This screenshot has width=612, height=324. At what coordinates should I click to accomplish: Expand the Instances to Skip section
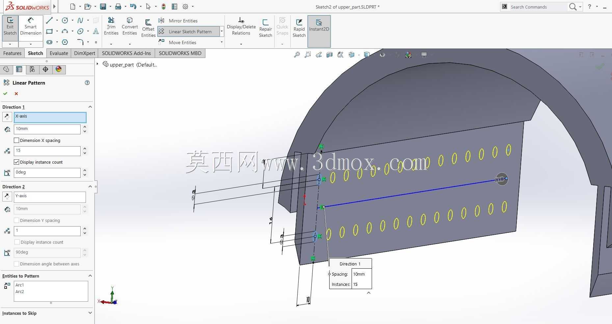click(x=90, y=313)
